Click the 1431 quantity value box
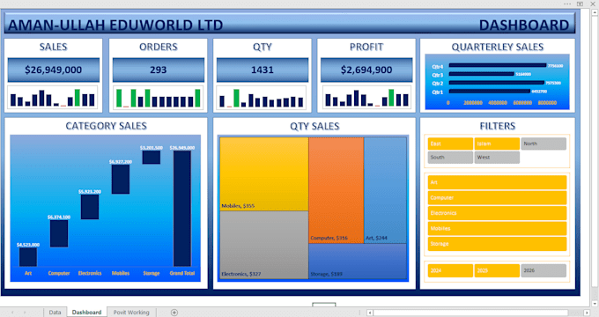 click(263, 70)
